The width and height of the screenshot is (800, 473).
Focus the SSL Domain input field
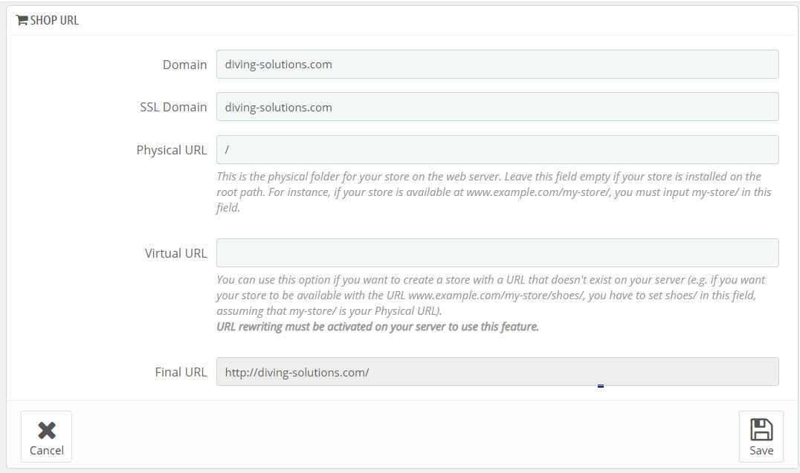pyautogui.click(x=497, y=106)
